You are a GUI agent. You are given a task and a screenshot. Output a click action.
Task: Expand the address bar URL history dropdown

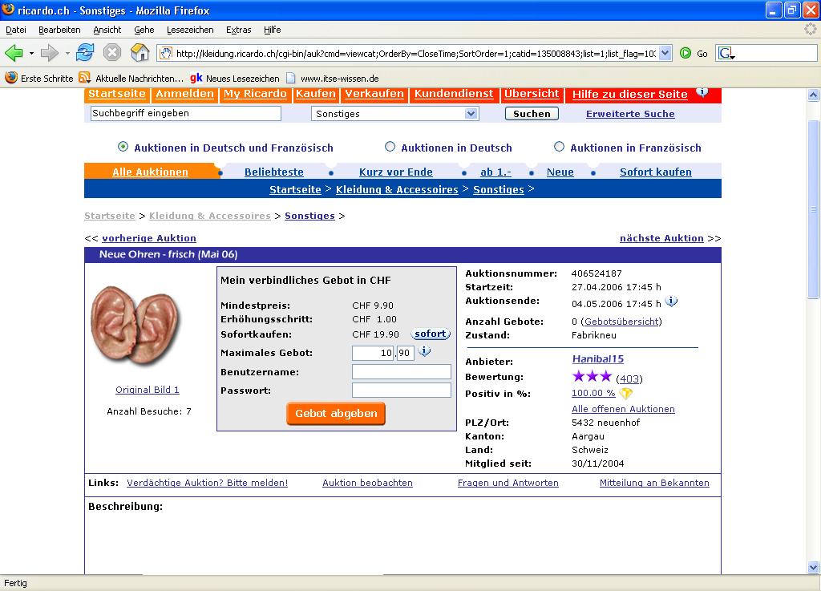click(665, 54)
